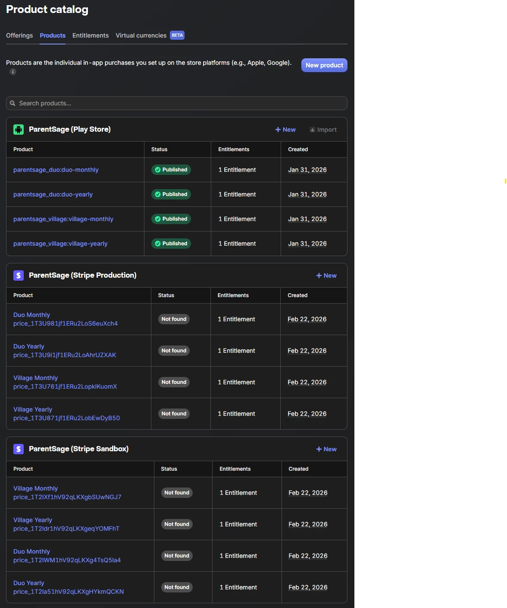
Task: Click Not found status for price_1T2lWM1hV92qLKXg4TsQ5la4
Action: [x=177, y=556]
